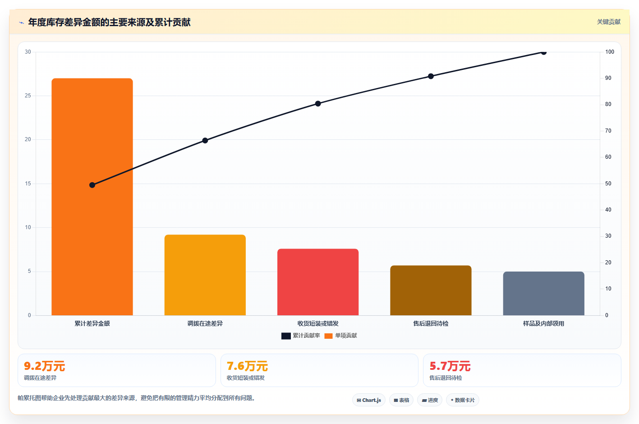Click the yellow 调拨在途差异 bar
The image size is (639, 424).
[x=205, y=275]
